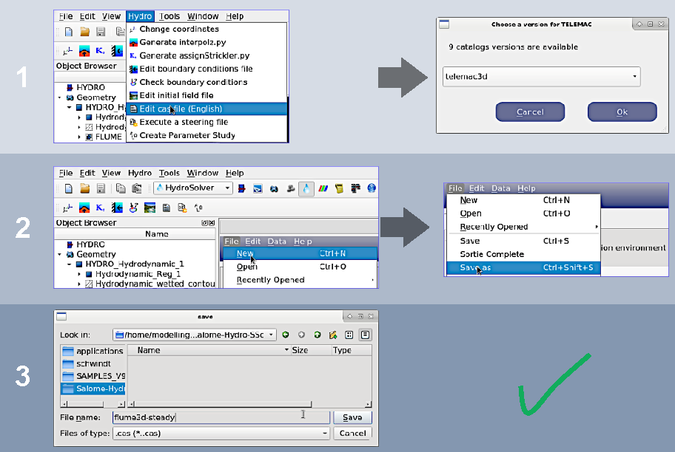Image resolution: width=675 pixels, height=452 pixels.
Task: Open the HydroSolver module selector dropdown
Action: 227,188
